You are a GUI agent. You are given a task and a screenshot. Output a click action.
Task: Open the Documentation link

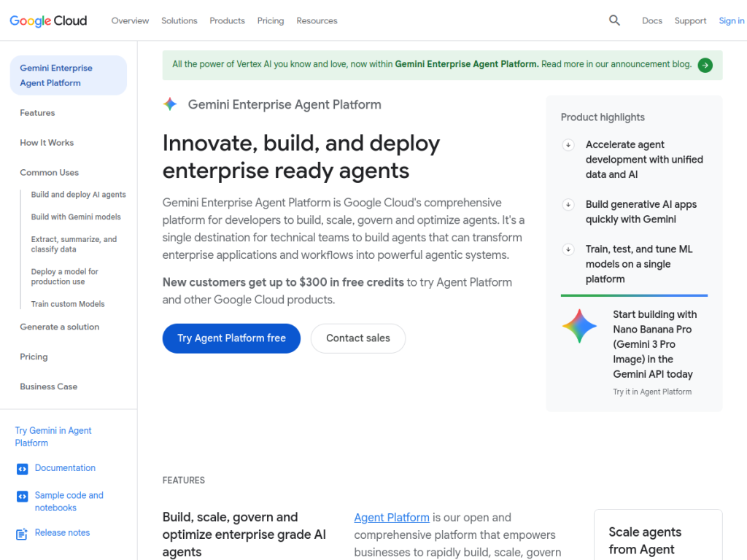click(x=65, y=468)
